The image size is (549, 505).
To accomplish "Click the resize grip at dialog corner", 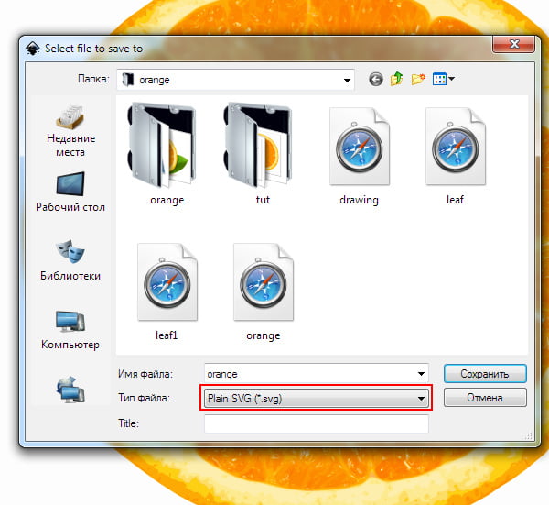I will click(x=529, y=436).
